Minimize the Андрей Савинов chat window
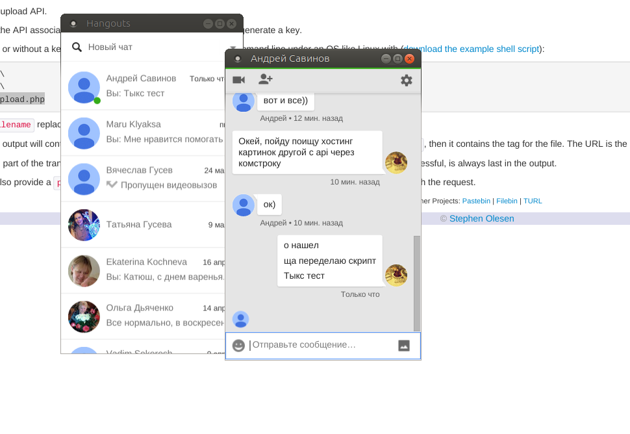 coord(386,58)
